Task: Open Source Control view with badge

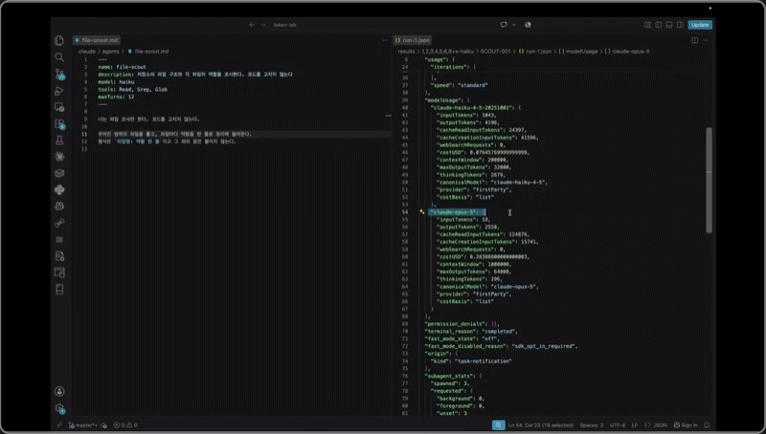Action: click(x=59, y=74)
